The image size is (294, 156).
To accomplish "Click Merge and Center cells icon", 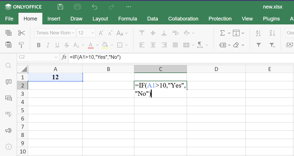I will 186,45.
